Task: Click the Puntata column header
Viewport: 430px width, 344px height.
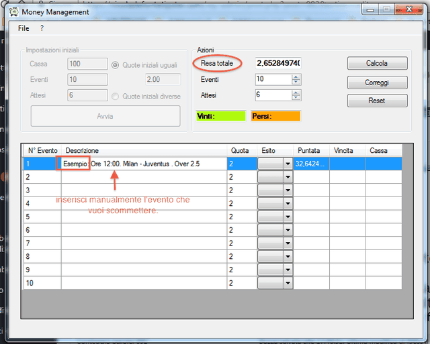Action: (x=312, y=150)
